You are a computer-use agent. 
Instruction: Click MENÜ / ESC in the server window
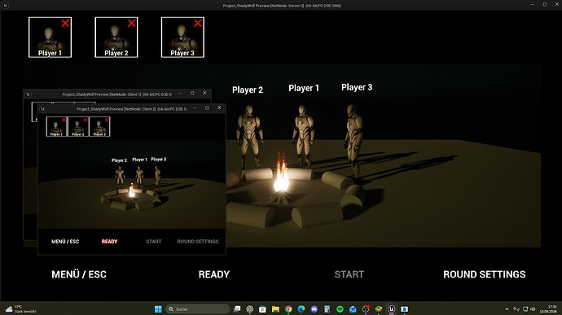79,274
